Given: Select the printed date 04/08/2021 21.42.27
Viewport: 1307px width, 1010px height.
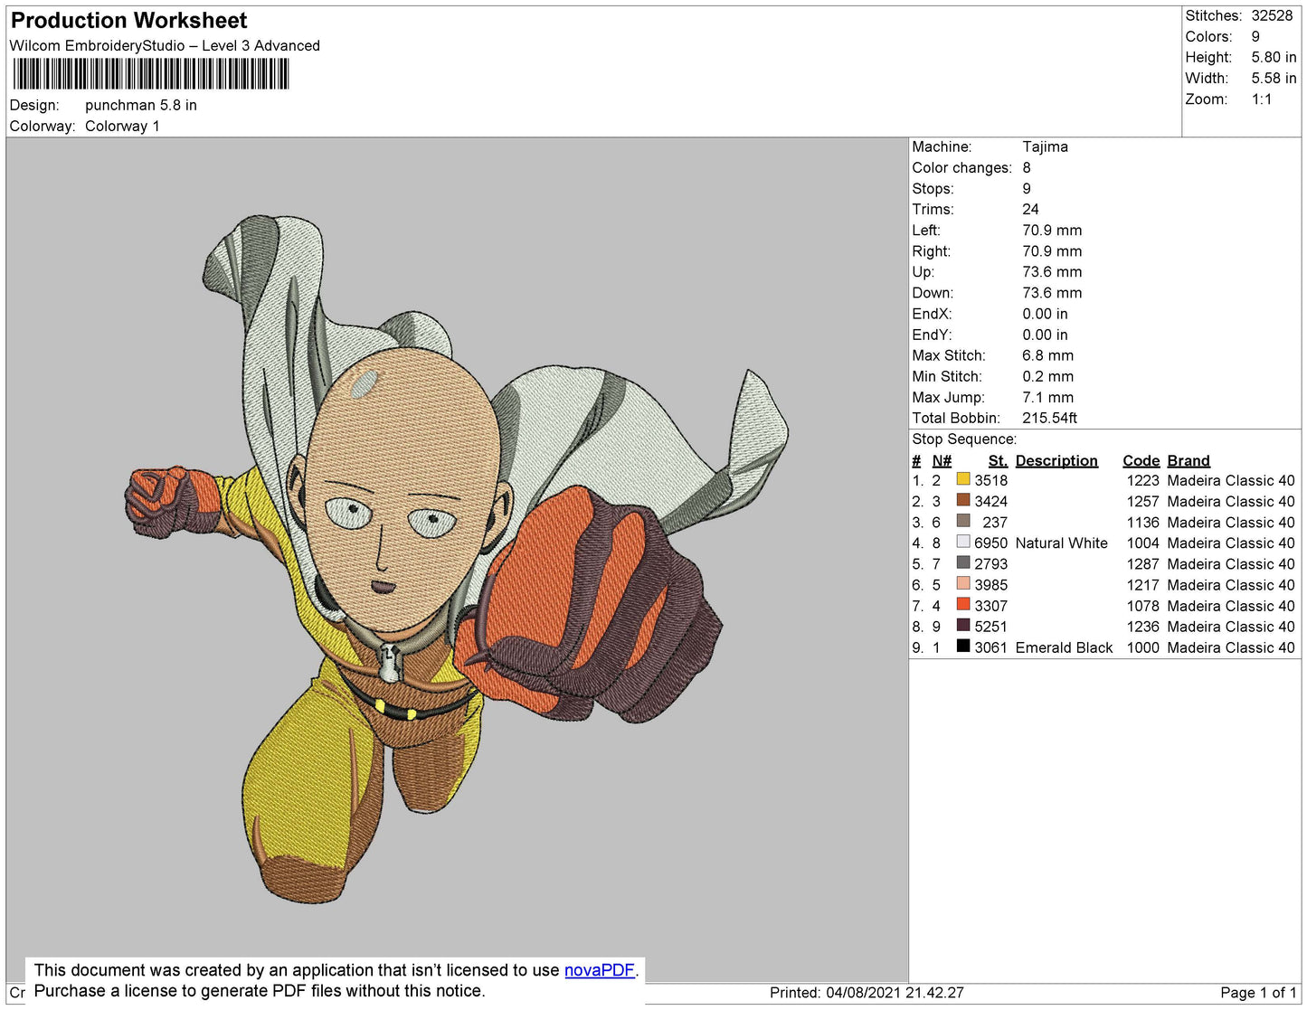Looking at the screenshot, I should tap(895, 993).
